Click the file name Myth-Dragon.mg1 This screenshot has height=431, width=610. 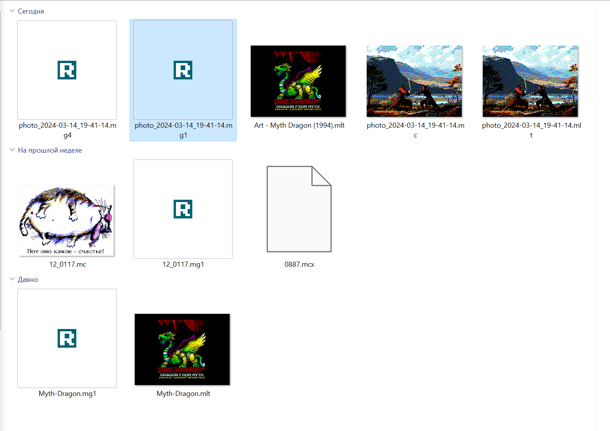point(67,394)
